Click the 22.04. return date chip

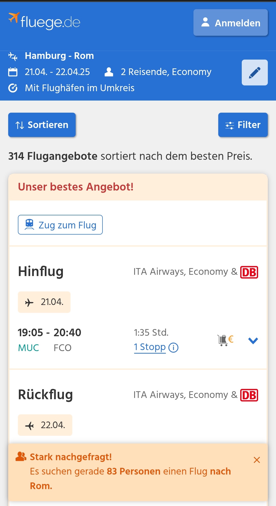point(45,425)
